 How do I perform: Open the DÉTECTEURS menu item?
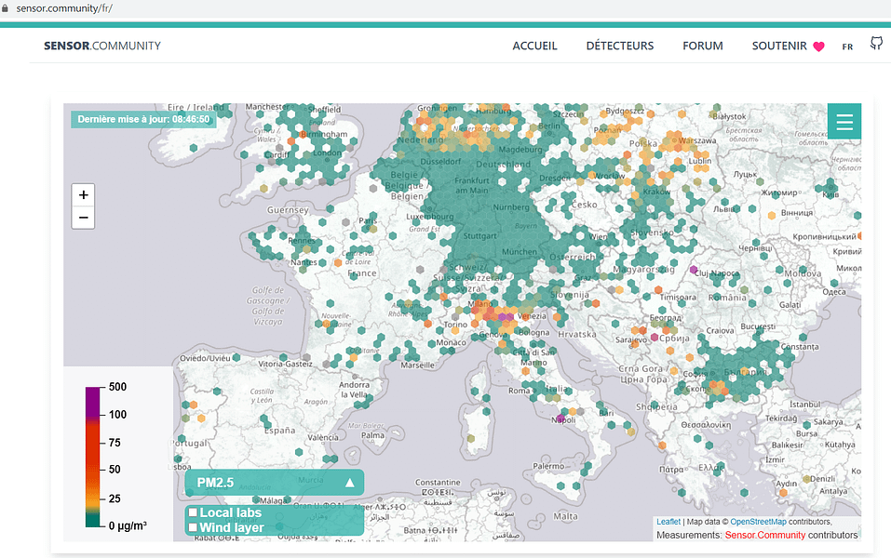620,46
